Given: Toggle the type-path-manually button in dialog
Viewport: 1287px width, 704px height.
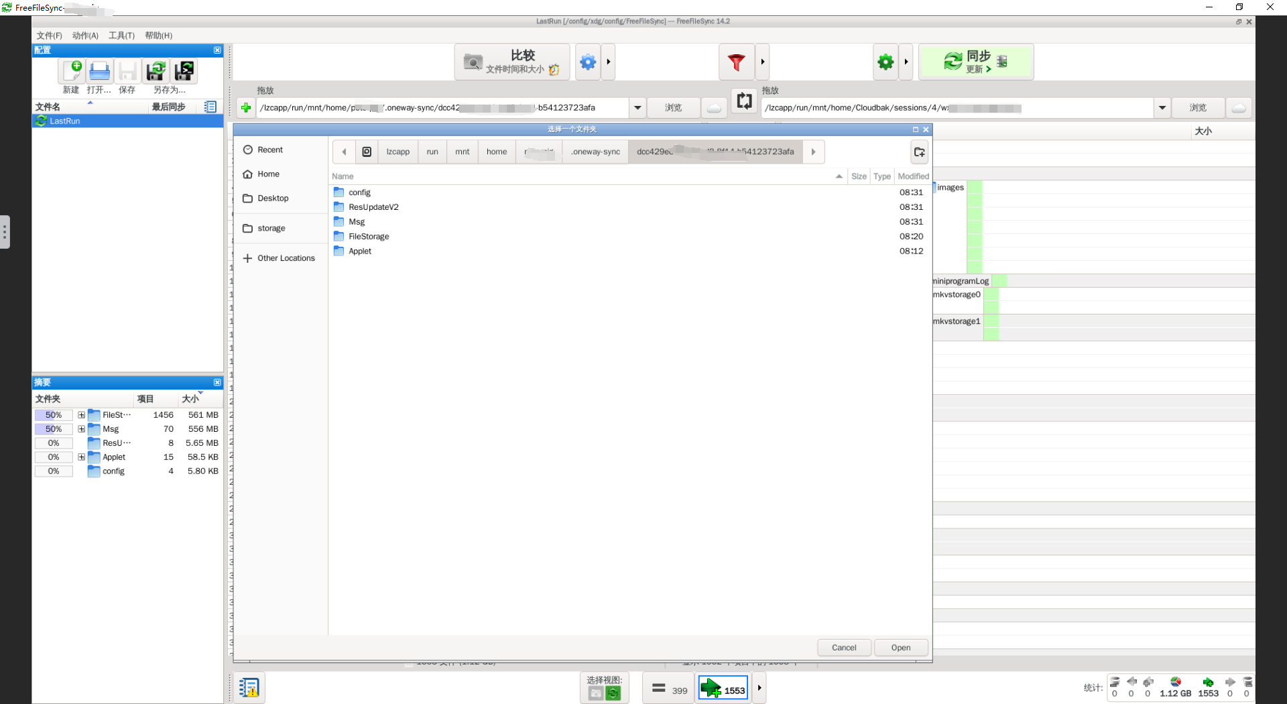Looking at the screenshot, I should coord(367,152).
